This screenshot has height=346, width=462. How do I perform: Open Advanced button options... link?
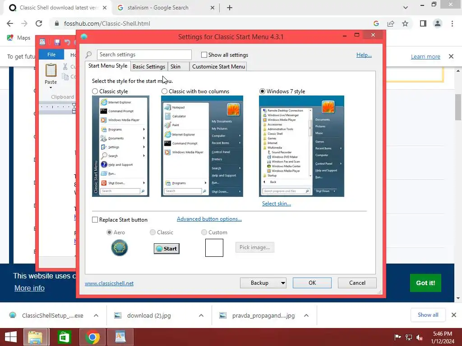(x=209, y=219)
